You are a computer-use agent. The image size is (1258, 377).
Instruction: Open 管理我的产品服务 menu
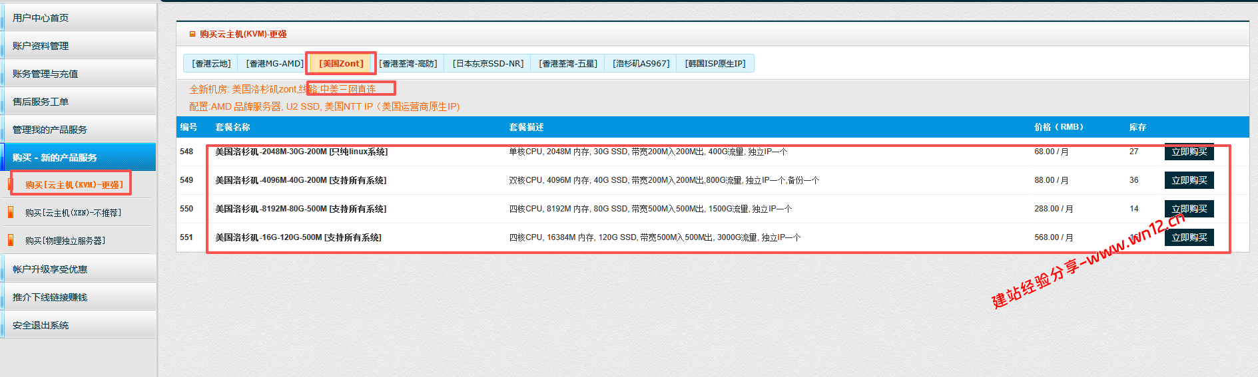coord(50,130)
